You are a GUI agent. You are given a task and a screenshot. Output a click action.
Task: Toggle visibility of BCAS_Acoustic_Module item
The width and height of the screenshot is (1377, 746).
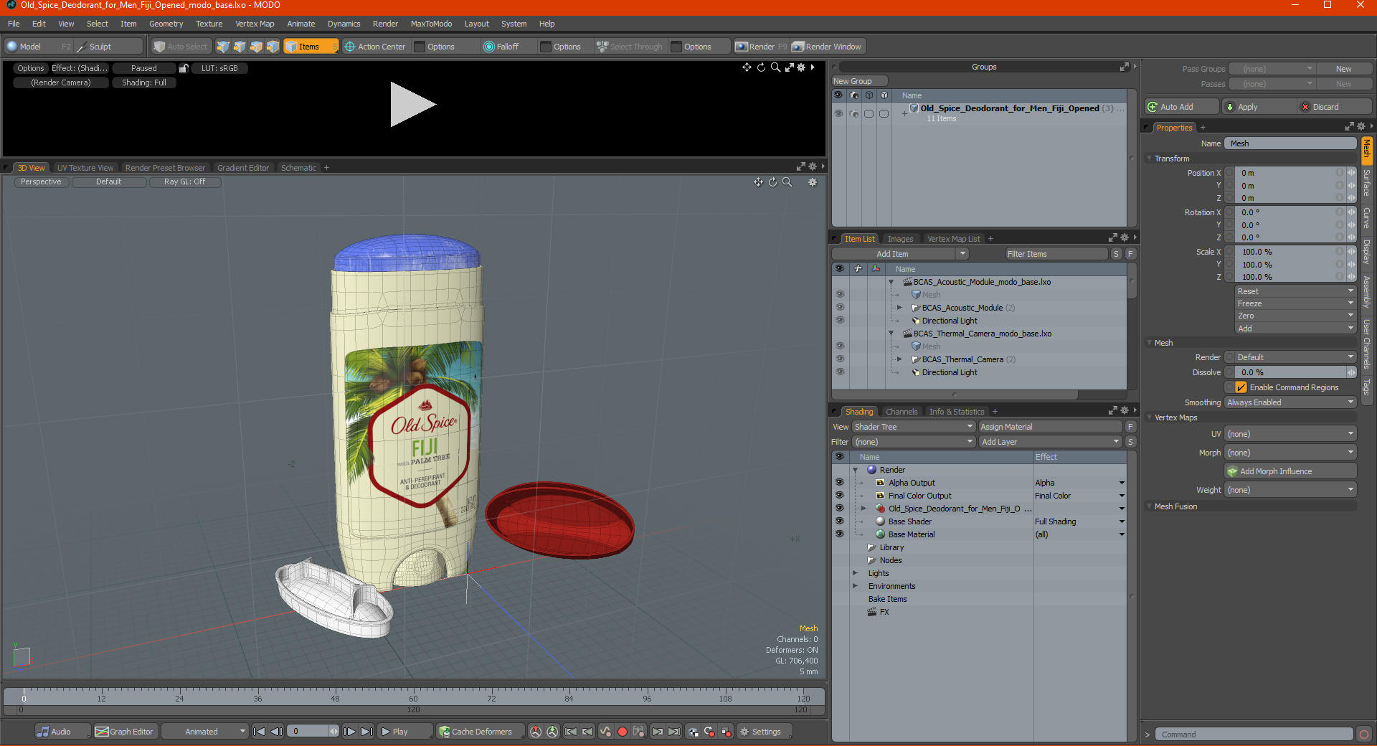pyautogui.click(x=840, y=308)
